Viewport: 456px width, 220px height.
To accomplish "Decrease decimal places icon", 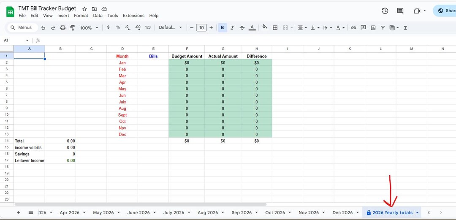I will (x=128, y=27).
